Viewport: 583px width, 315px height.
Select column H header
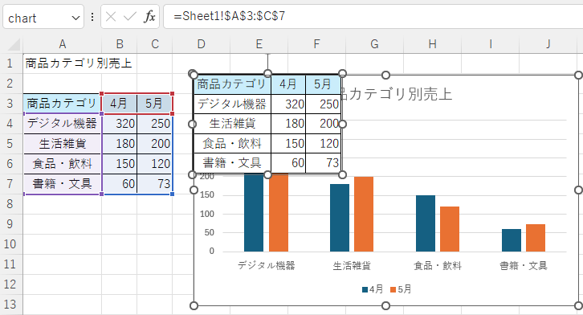pyautogui.click(x=432, y=44)
